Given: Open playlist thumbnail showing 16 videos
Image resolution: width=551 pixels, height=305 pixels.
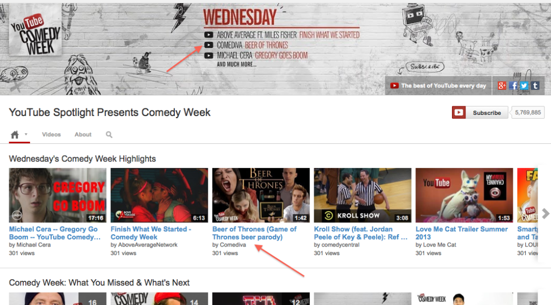Looking at the screenshot, I should (x=58, y=299).
